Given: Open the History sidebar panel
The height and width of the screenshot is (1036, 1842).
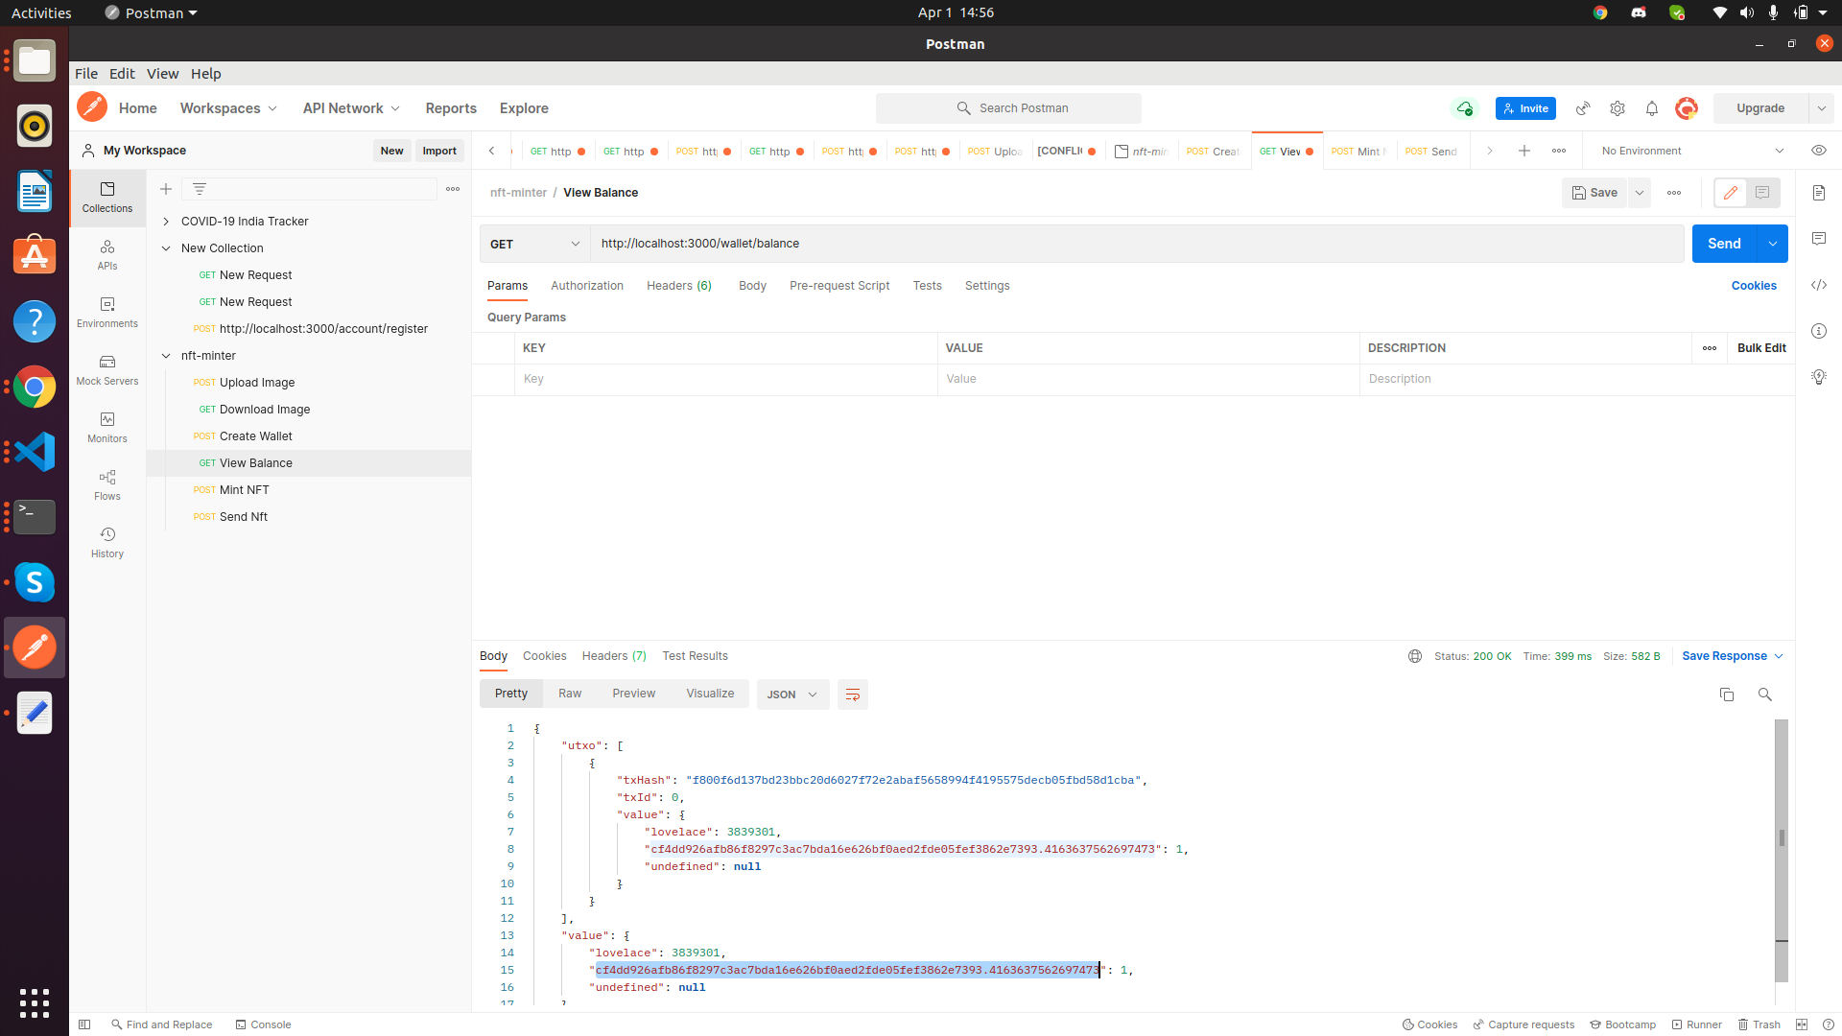Looking at the screenshot, I should [x=107, y=543].
